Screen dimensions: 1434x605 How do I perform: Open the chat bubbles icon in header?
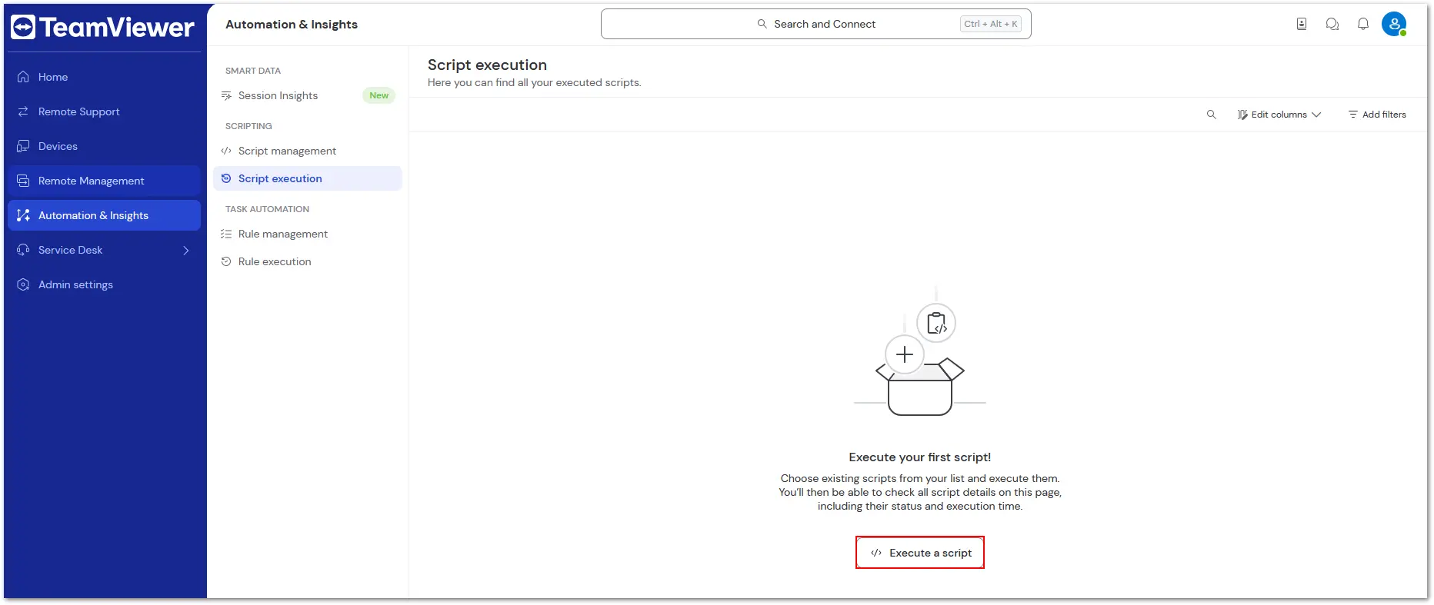[1332, 24]
